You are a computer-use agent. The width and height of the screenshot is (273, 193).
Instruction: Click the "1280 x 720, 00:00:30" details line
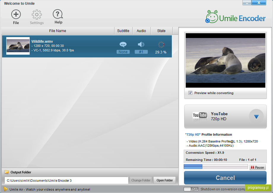[x=48, y=46]
